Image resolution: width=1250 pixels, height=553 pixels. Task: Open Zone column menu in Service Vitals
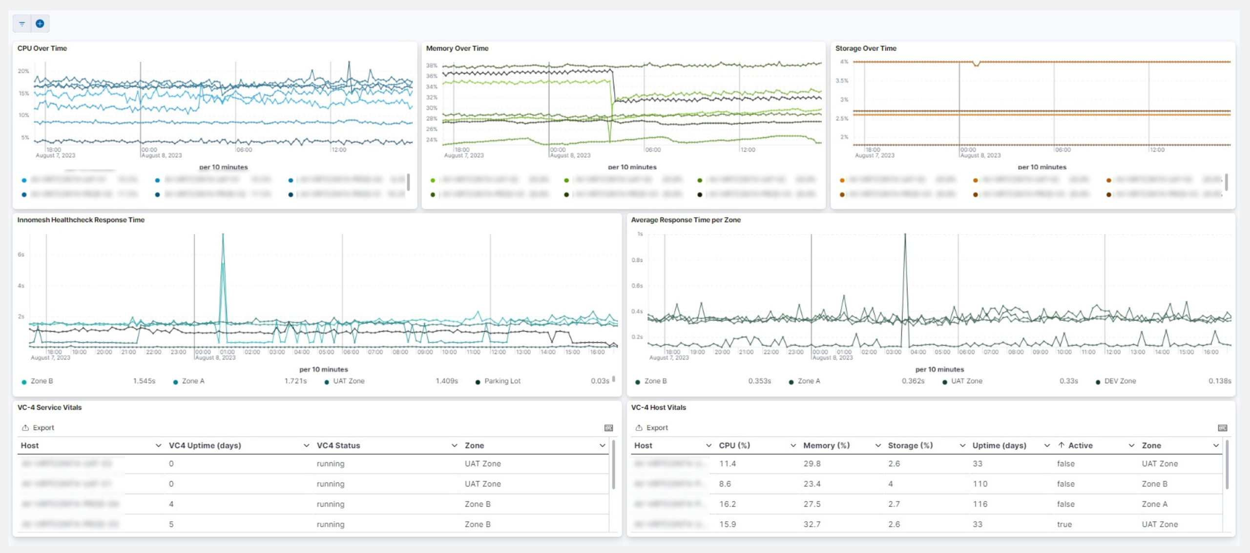[602, 445]
